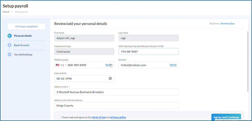Open the Tax withholdings step
252x121 pixels.
coord(23,55)
